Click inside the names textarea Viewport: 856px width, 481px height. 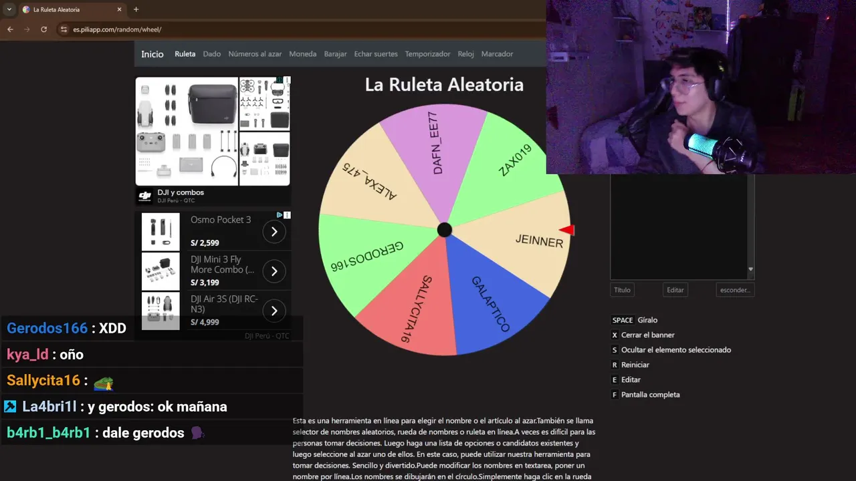point(678,226)
